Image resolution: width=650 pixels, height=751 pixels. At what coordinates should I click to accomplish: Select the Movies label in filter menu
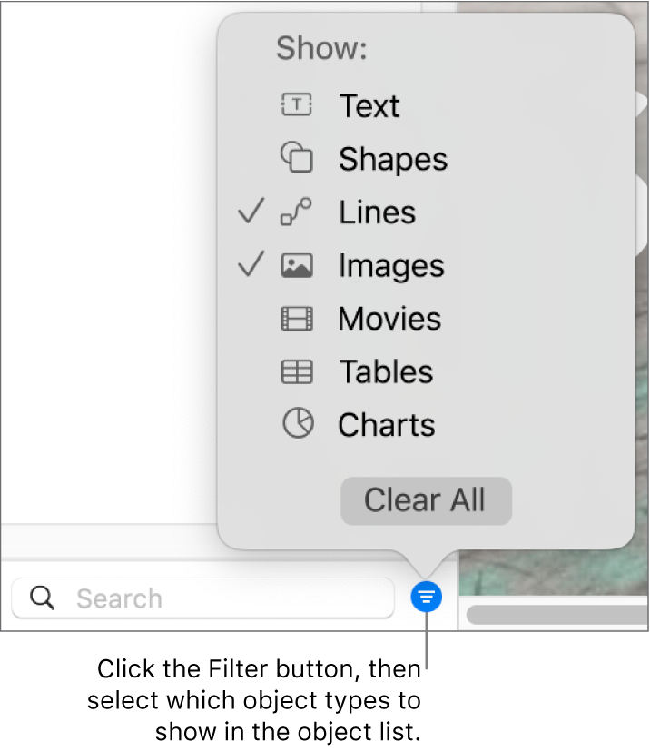click(x=389, y=319)
